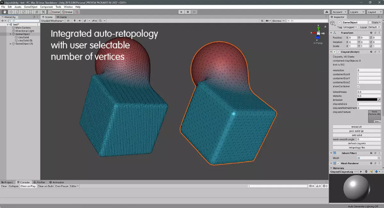
Task: Step one frame forward
Action: click(194, 12)
